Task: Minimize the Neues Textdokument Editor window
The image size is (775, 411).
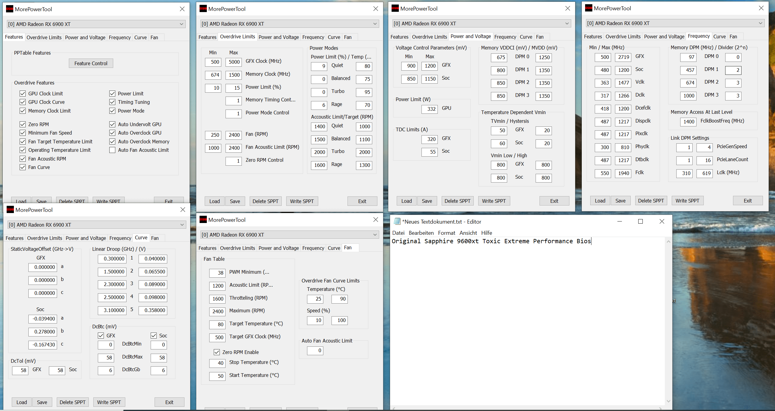Action: click(x=620, y=221)
